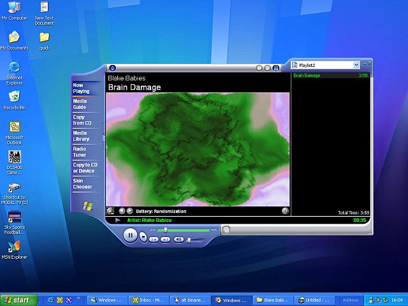
Task: Launch Internet Explorer from Quick Launch
Action: 50,300
